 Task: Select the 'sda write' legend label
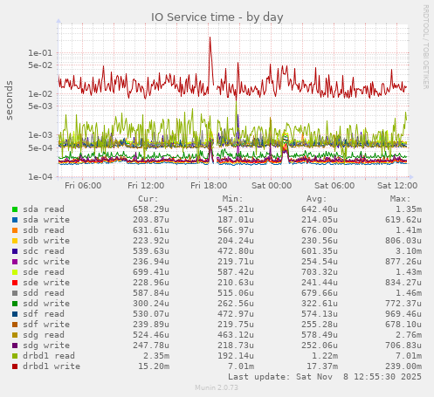46,220
